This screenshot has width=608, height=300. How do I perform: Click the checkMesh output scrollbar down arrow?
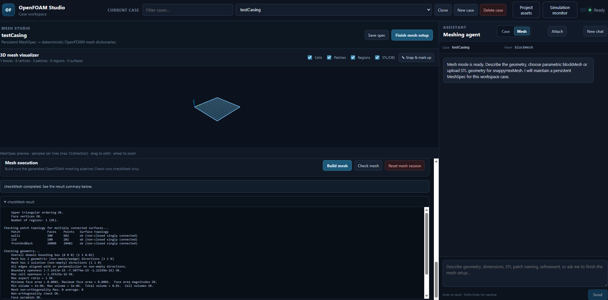pos(426,296)
